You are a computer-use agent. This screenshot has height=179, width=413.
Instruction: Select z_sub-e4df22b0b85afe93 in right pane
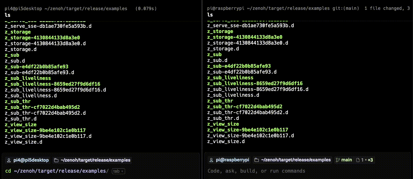[x=239, y=66]
